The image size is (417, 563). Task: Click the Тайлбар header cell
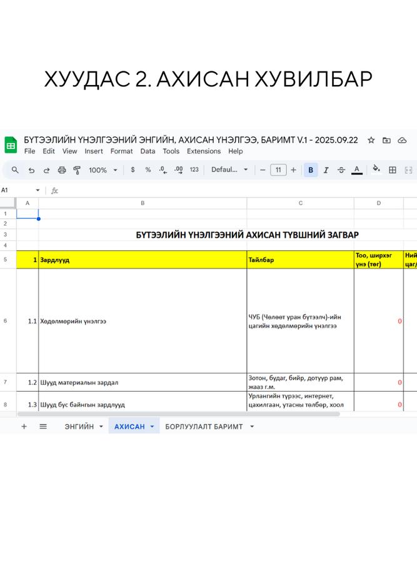click(300, 260)
